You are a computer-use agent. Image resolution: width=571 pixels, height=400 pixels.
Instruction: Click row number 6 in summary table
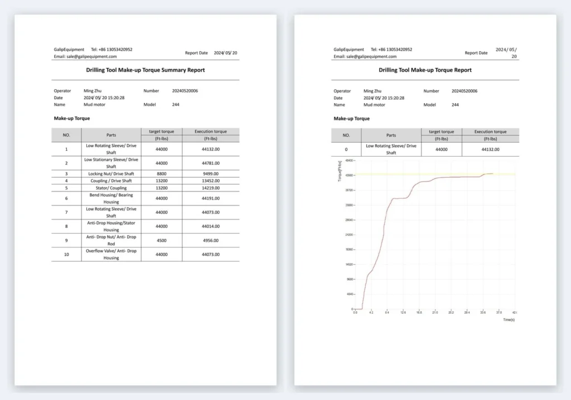point(66,198)
